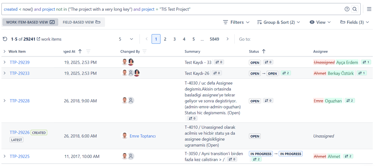
Task: Click the Changed By column filter icon
Action: (x=145, y=52)
